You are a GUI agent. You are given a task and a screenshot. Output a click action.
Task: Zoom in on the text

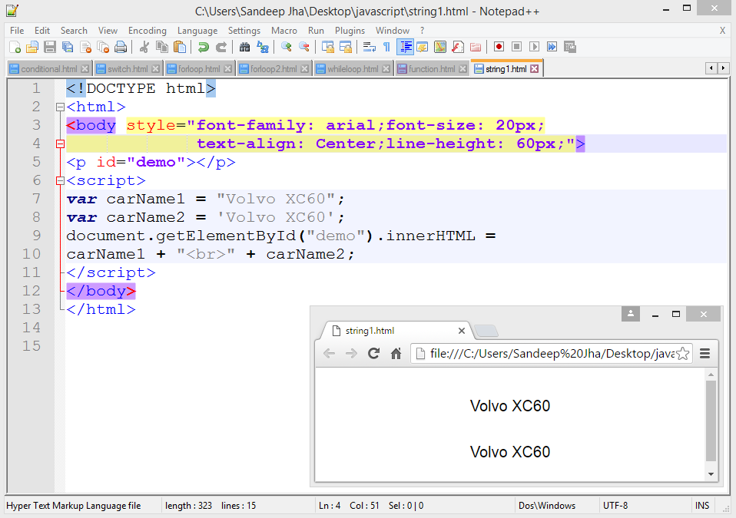287,47
